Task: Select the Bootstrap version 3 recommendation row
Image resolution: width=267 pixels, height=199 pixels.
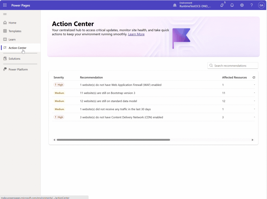Action: (107, 93)
